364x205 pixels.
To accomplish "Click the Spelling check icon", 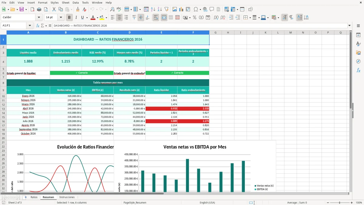I will tap(119, 9).
